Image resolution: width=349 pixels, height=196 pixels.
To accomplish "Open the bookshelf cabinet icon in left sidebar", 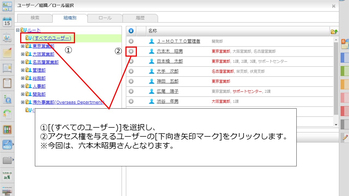I will pyautogui.click(x=7, y=130).
